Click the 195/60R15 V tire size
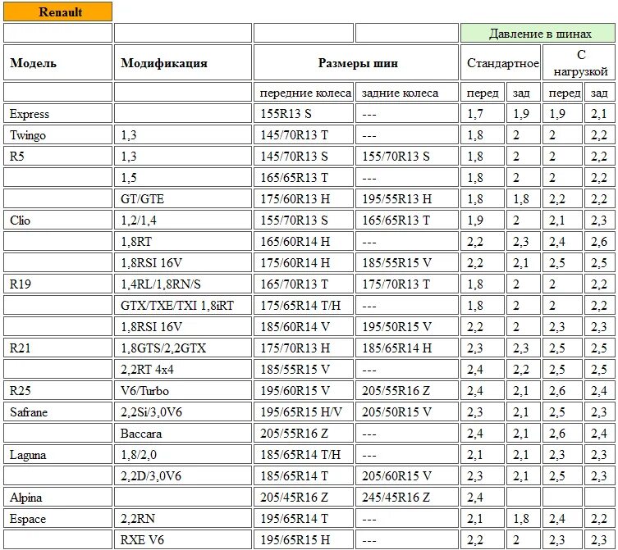The width and height of the screenshot is (618, 550). 304,390
